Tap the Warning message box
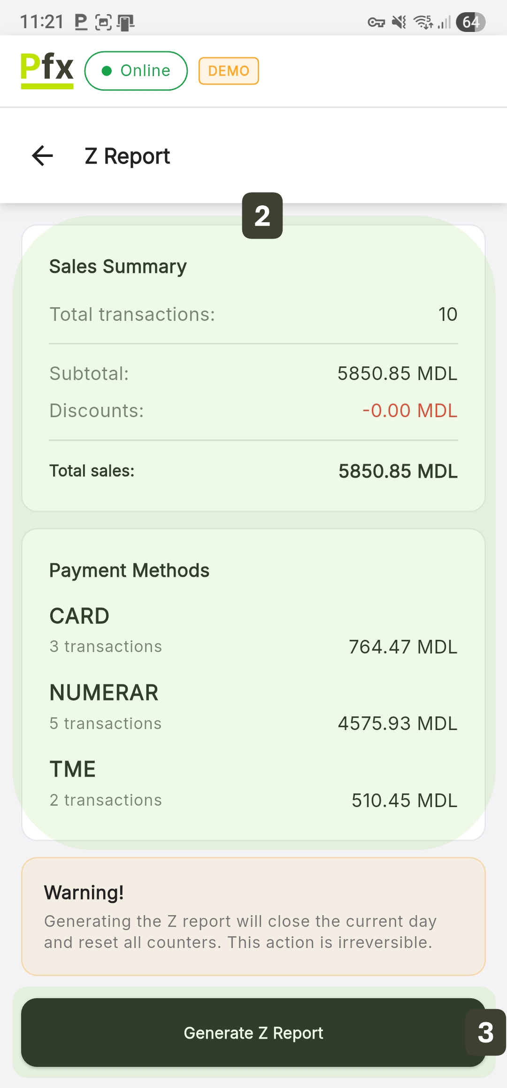507x1088 pixels. [253, 917]
